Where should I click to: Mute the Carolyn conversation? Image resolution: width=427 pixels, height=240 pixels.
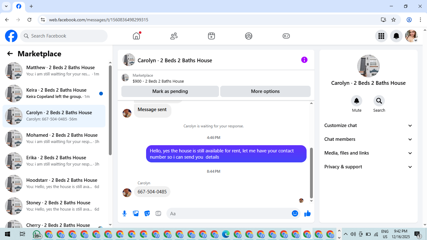tap(357, 101)
